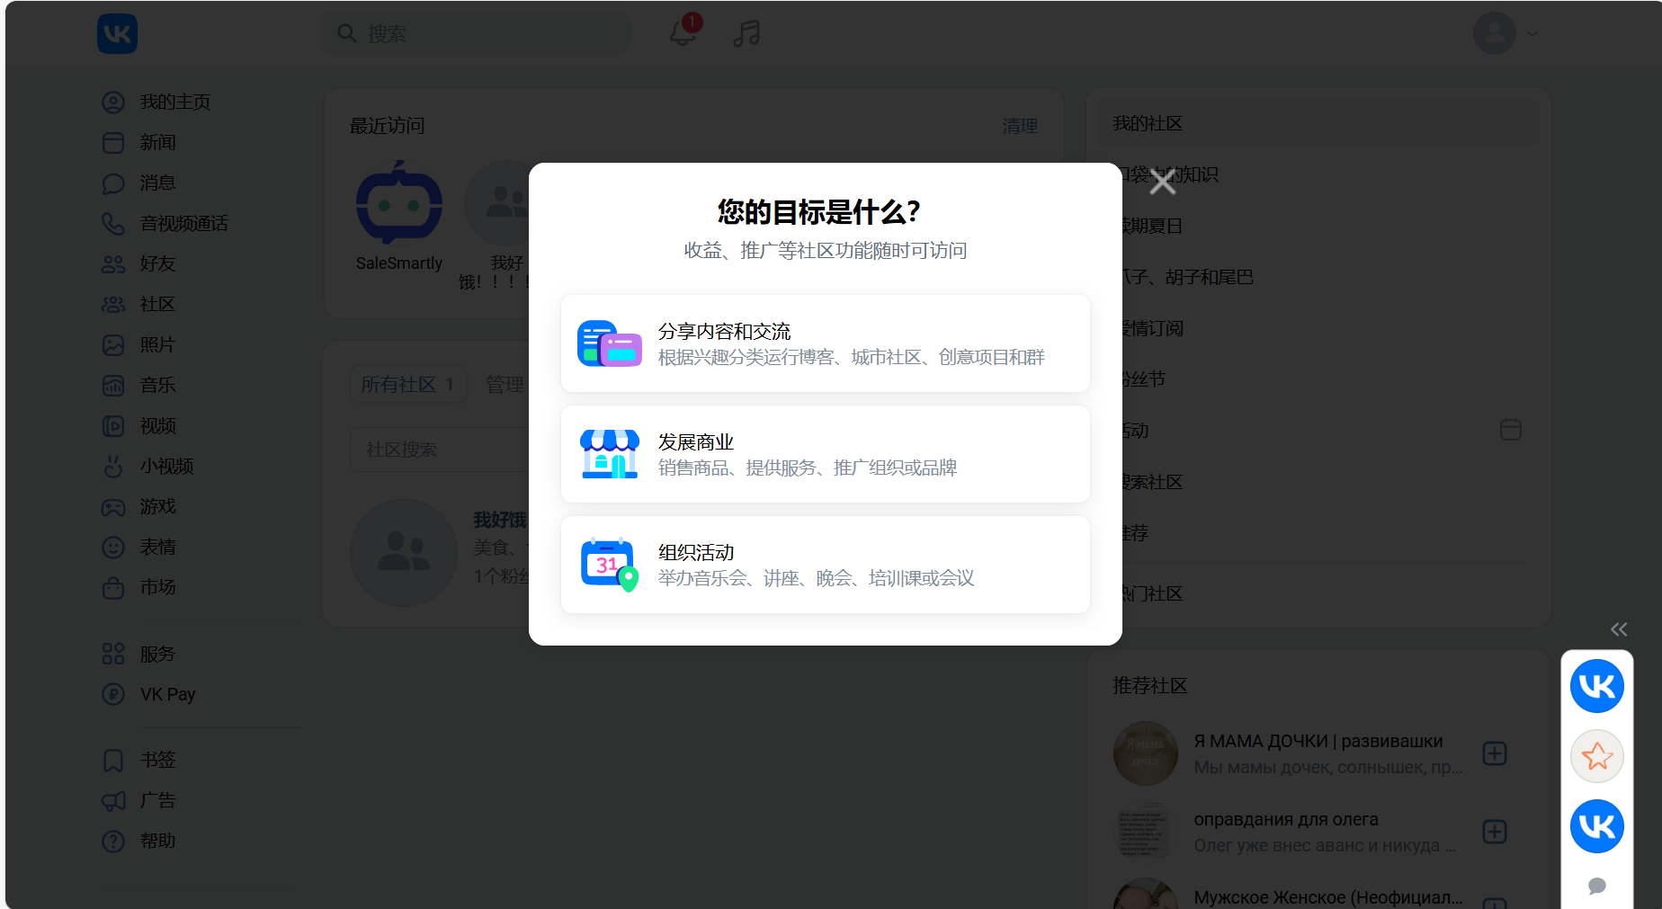Expand the profile avatar dropdown
This screenshot has width=1662, height=909.
tap(1506, 33)
